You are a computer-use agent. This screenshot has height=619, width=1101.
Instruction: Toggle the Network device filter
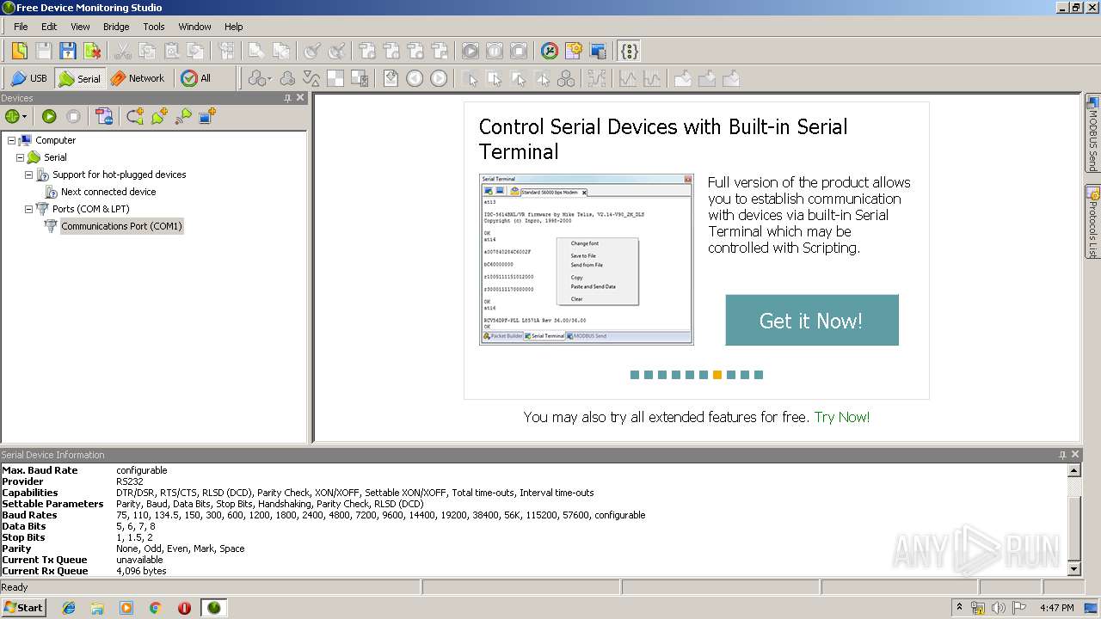138,78
